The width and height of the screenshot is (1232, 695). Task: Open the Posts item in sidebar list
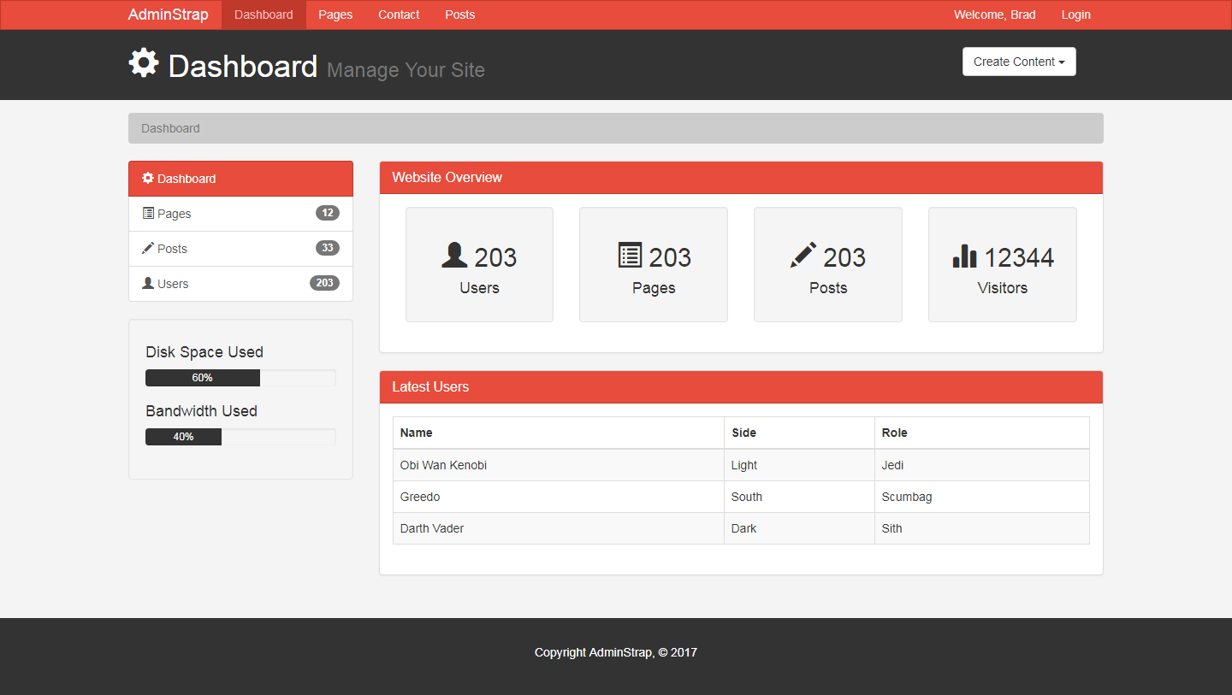[240, 249]
